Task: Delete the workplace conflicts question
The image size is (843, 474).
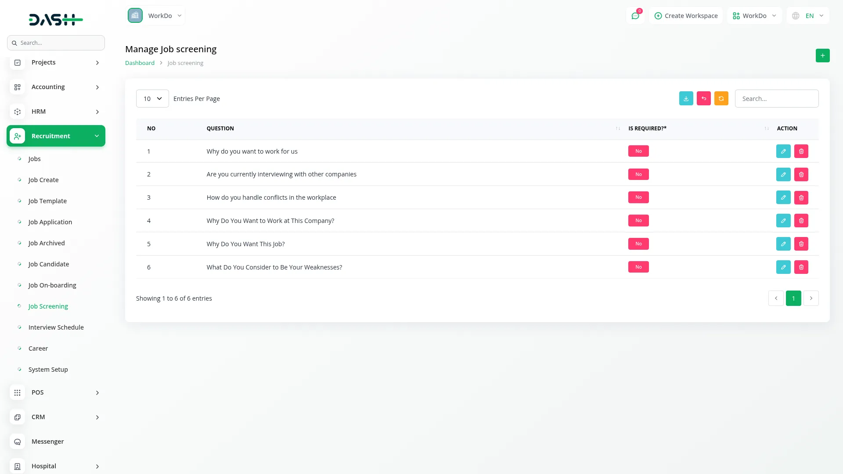Action: click(x=801, y=197)
